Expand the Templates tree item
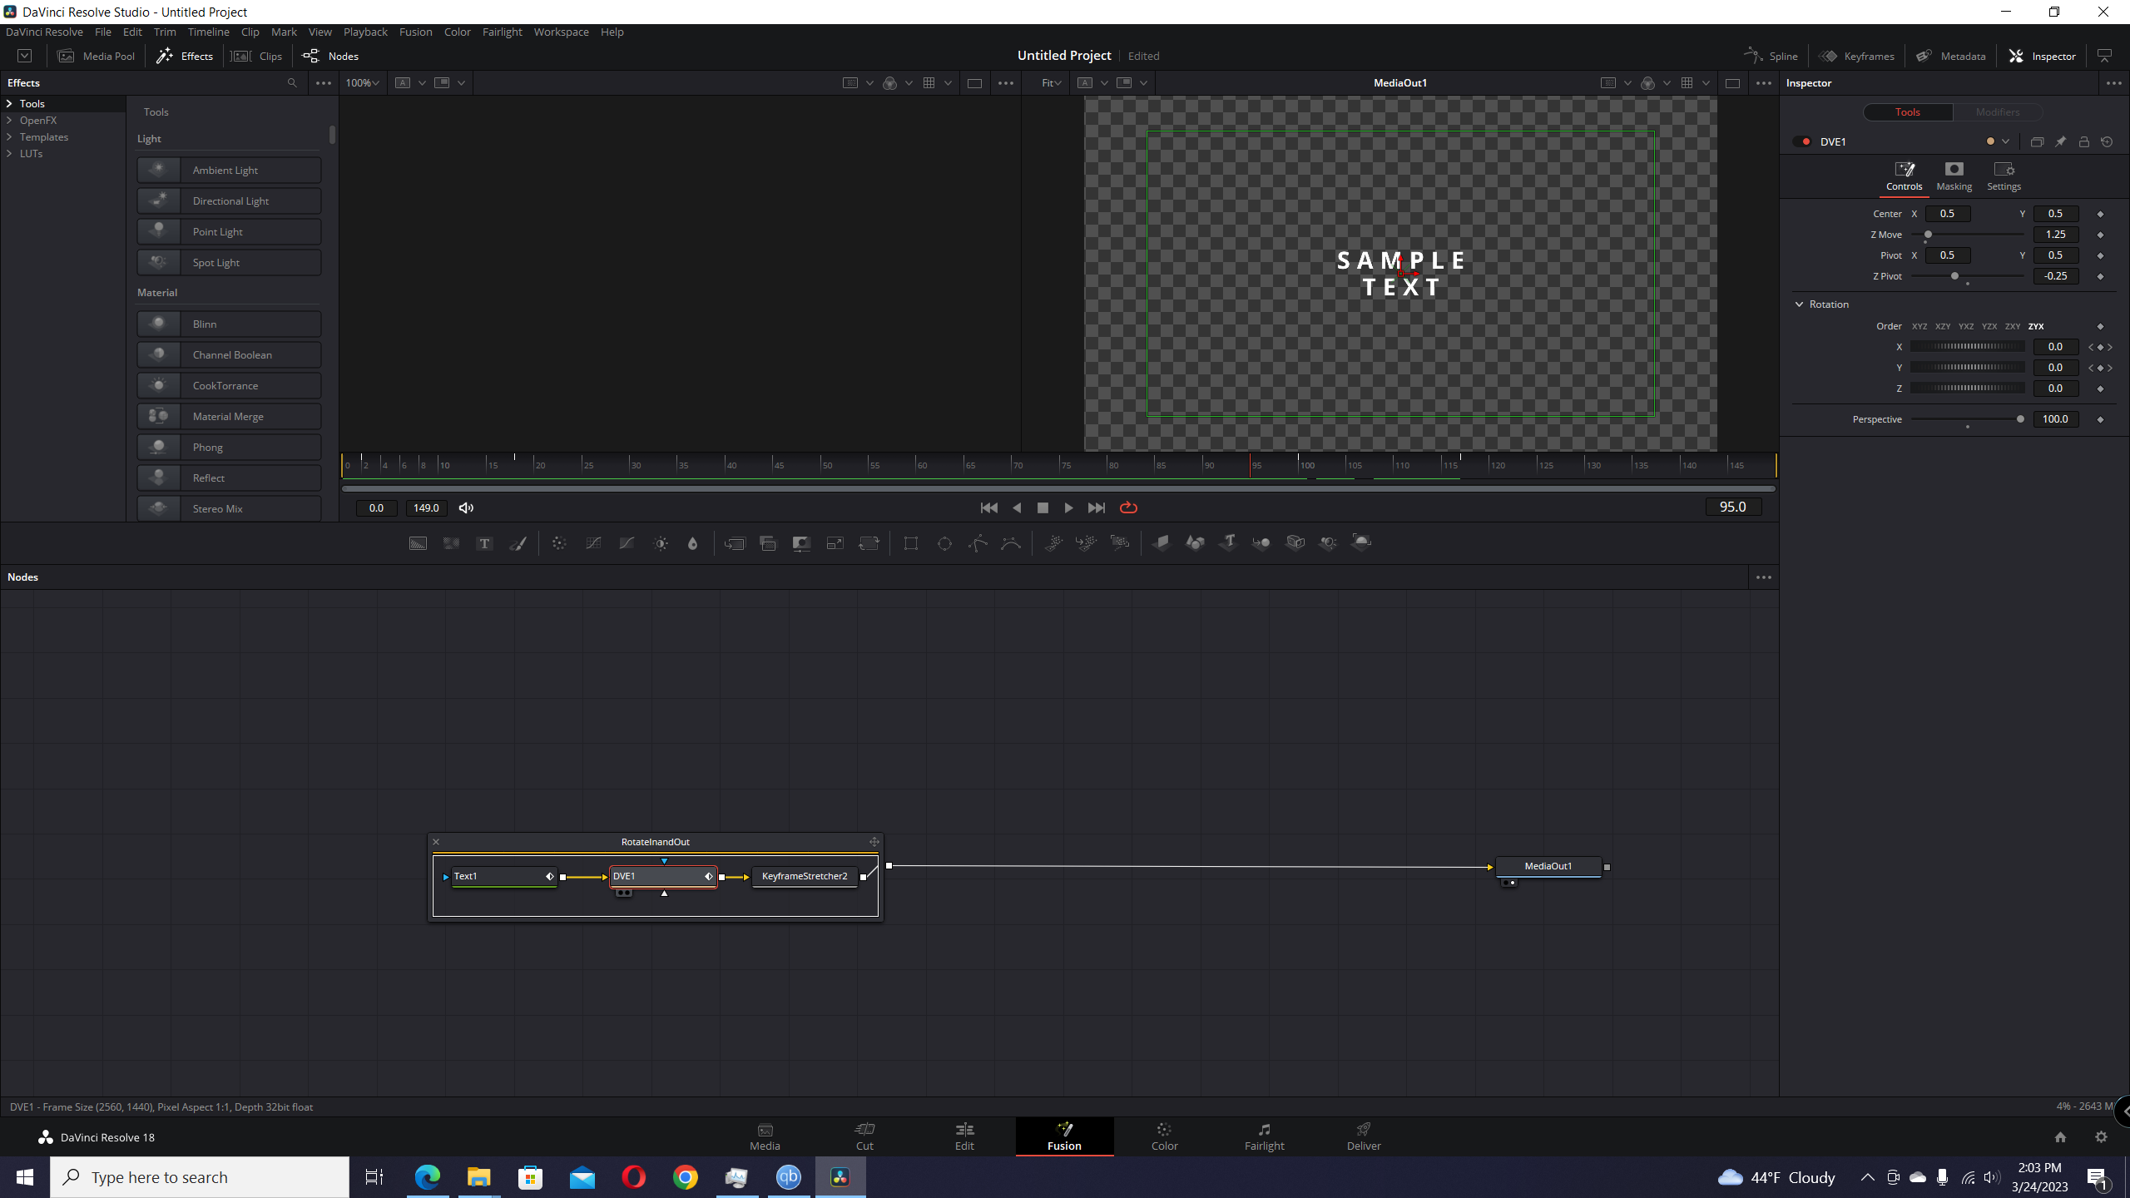2130x1198 pixels. pyautogui.click(x=9, y=137)
